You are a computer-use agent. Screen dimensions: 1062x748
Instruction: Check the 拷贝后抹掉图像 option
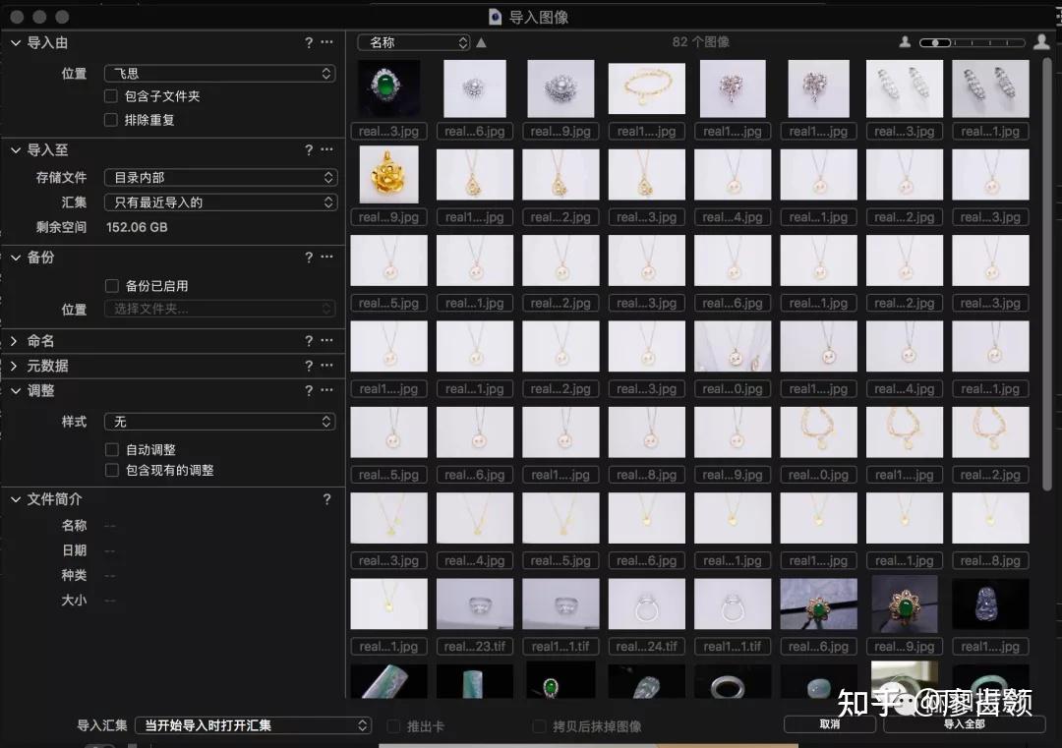click(x=539, y=725)
